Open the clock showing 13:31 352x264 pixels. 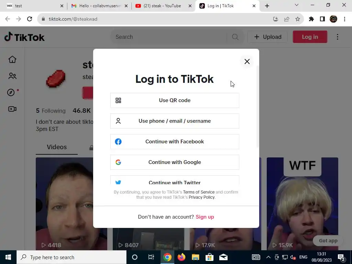click(321, 257)
